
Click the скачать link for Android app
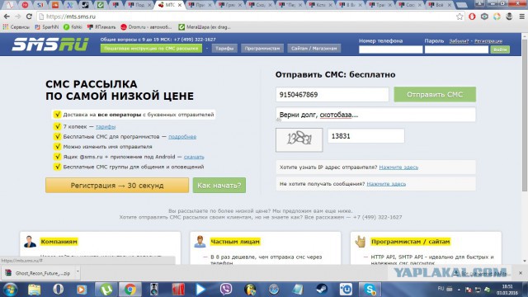pyautogui.click(x=194, y=157)
